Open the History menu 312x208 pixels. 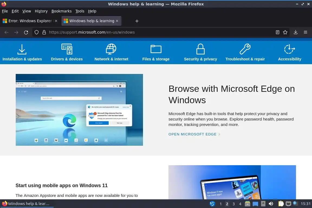(x=41, y=11)
